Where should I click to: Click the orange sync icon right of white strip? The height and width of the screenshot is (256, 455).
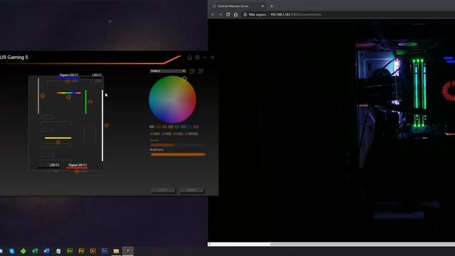coord(107,125)
